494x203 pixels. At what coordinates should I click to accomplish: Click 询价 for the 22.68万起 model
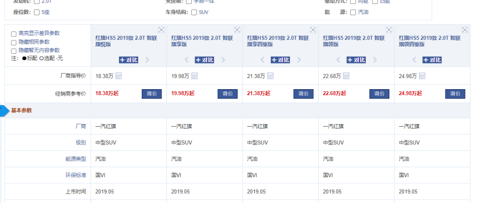click(x=379, y=94)
